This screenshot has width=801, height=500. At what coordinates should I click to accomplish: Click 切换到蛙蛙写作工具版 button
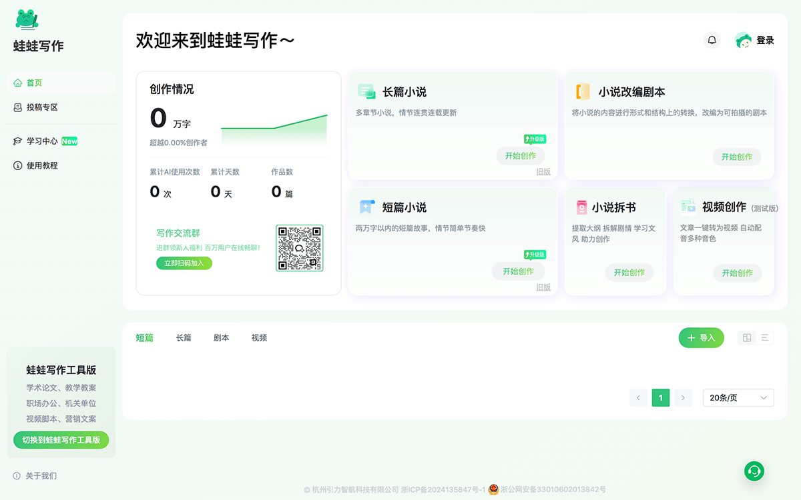click(x=61, y=440)
